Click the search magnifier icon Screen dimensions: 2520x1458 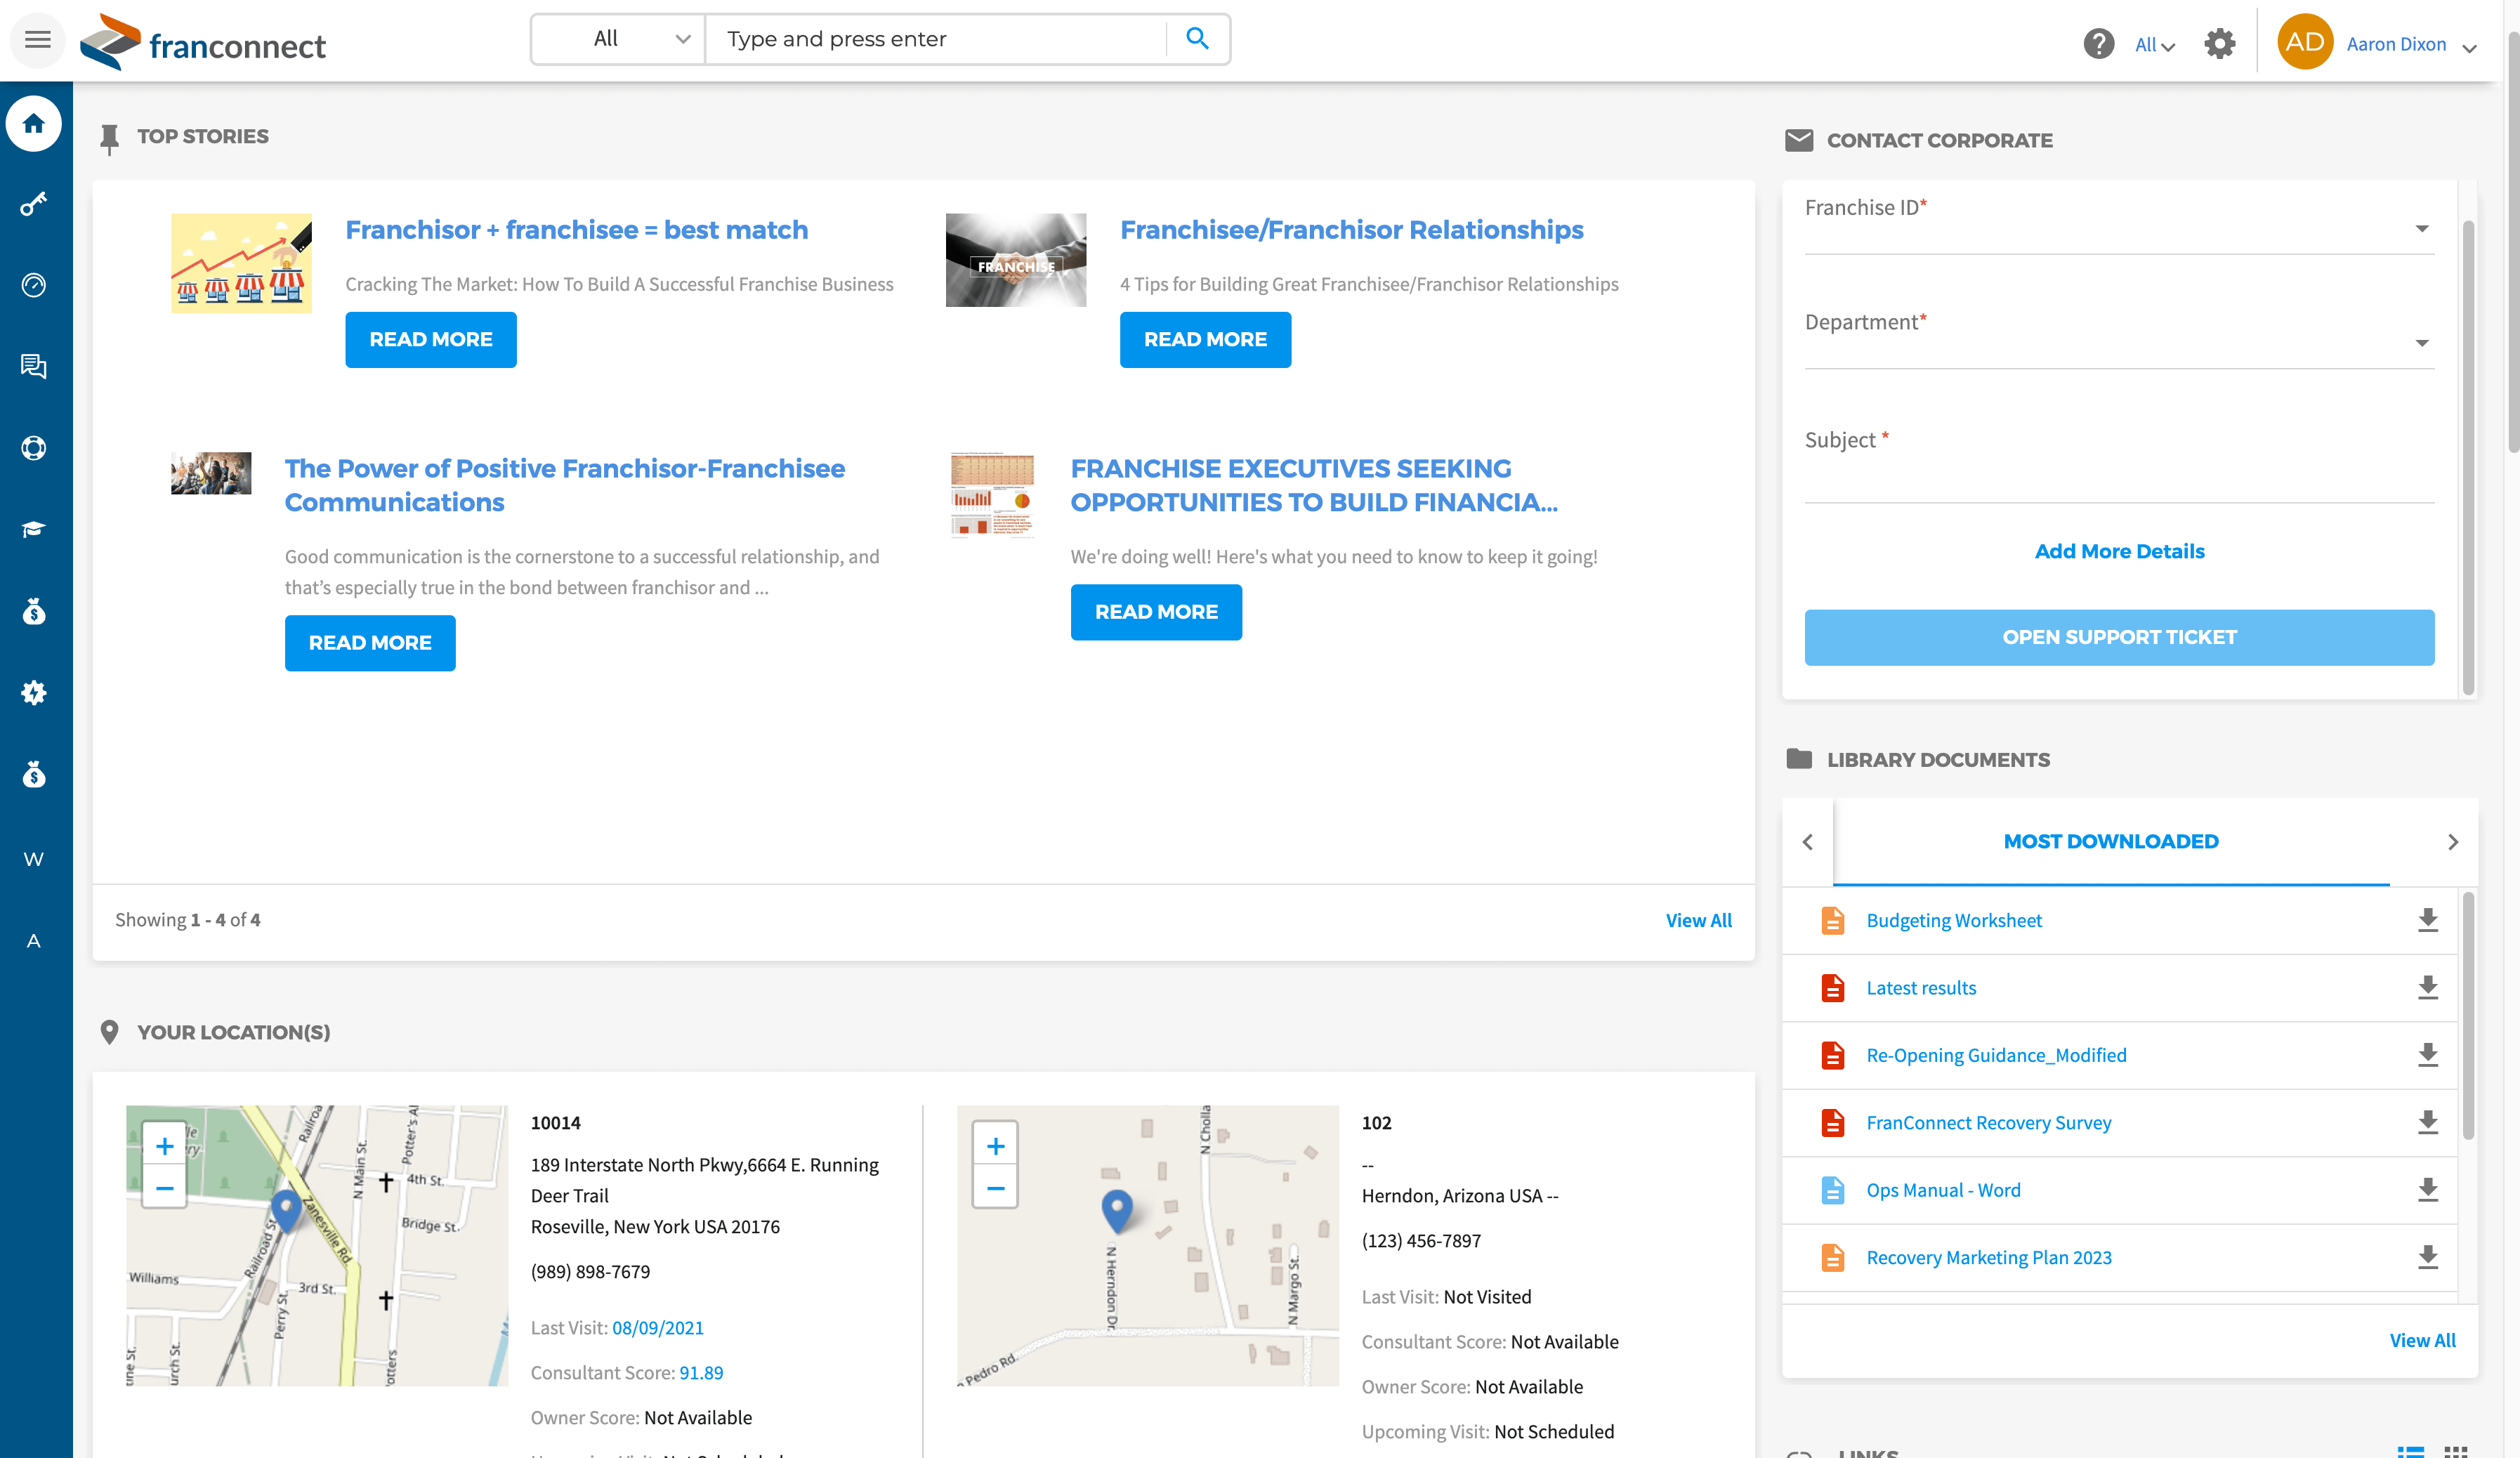(x=1197, y=39)
